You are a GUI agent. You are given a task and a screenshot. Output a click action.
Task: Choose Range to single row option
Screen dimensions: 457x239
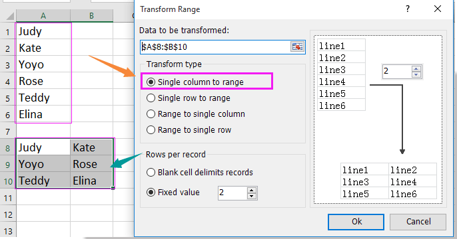[x=189, y=130]
